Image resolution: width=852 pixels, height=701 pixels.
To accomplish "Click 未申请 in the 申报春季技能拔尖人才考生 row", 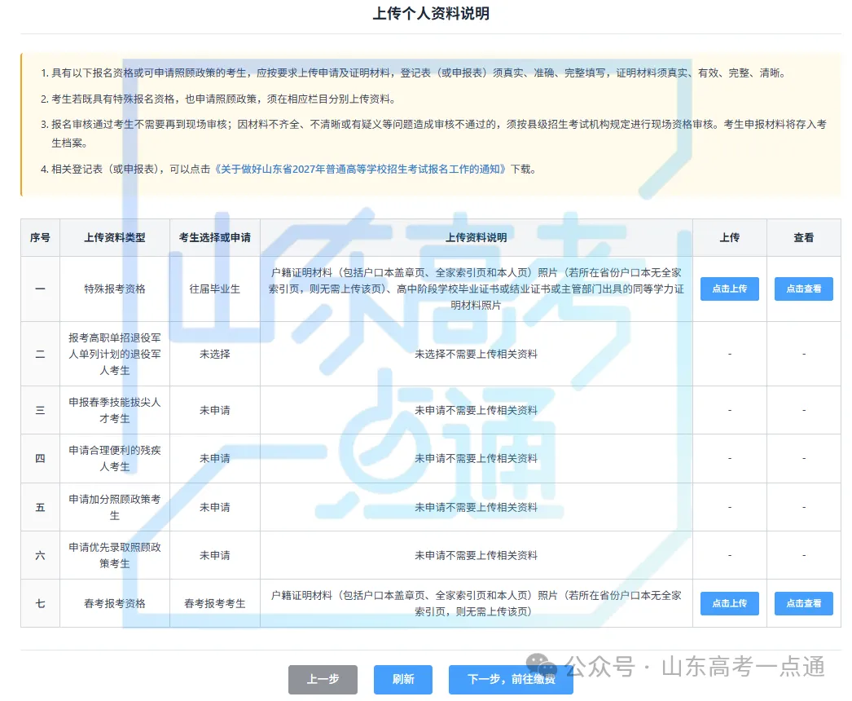I will click(215, 411).
